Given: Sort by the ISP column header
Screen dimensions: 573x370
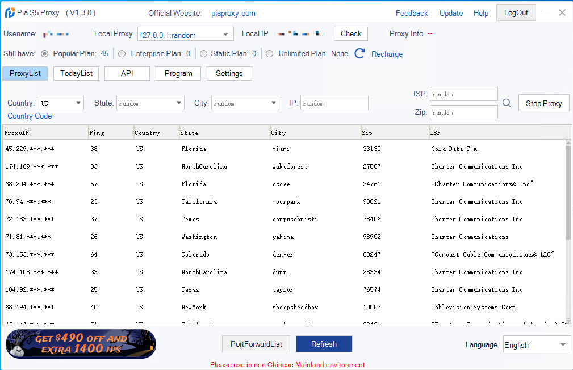Looking at the screenshot, I should click(x=500, y=133).
